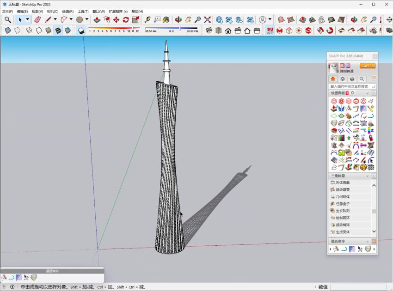The height and width of the screenshot is (291, 393).
Task: Select the Circle shape tool
Action: click(80, 19)
